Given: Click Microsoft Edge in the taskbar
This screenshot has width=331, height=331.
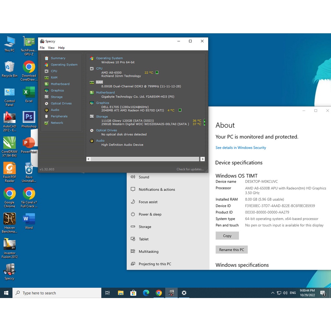Looking at the screenshot, I should click(146, 293).
